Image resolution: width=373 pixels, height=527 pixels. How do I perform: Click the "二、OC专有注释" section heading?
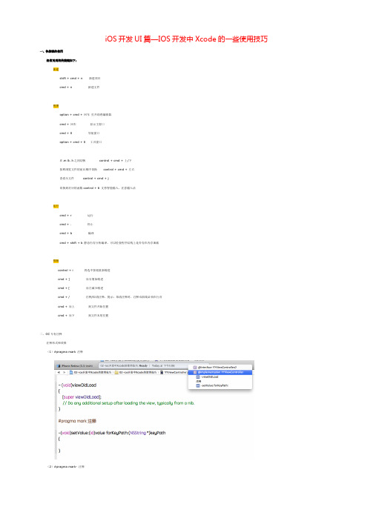(50, 334)
